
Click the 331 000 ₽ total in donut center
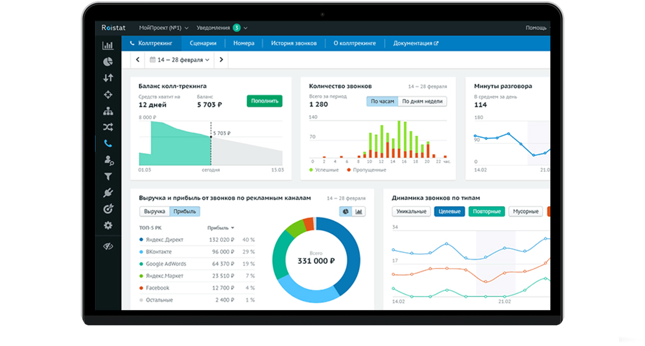pos(316,261)
